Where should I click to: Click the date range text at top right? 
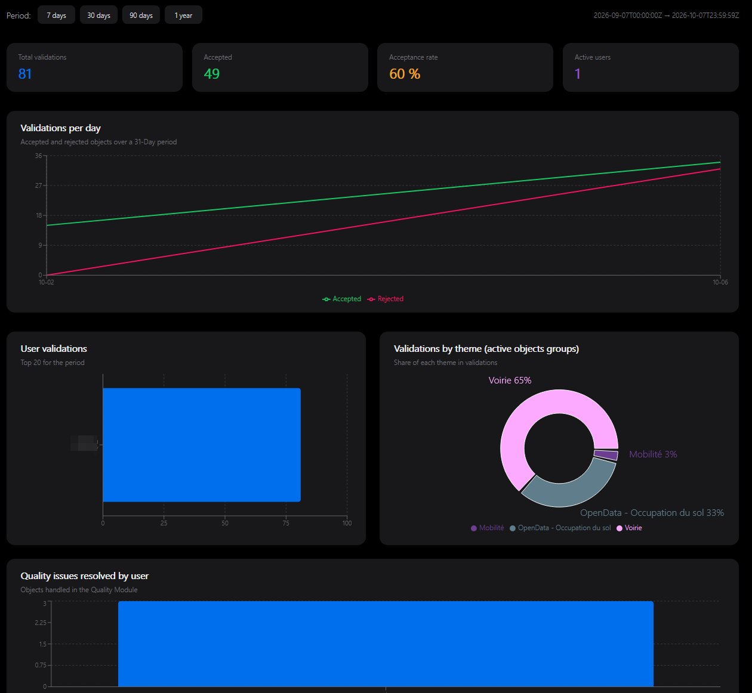[x=666, y=16]
